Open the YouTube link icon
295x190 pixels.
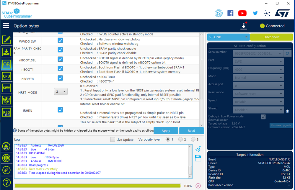pos(242,13)
